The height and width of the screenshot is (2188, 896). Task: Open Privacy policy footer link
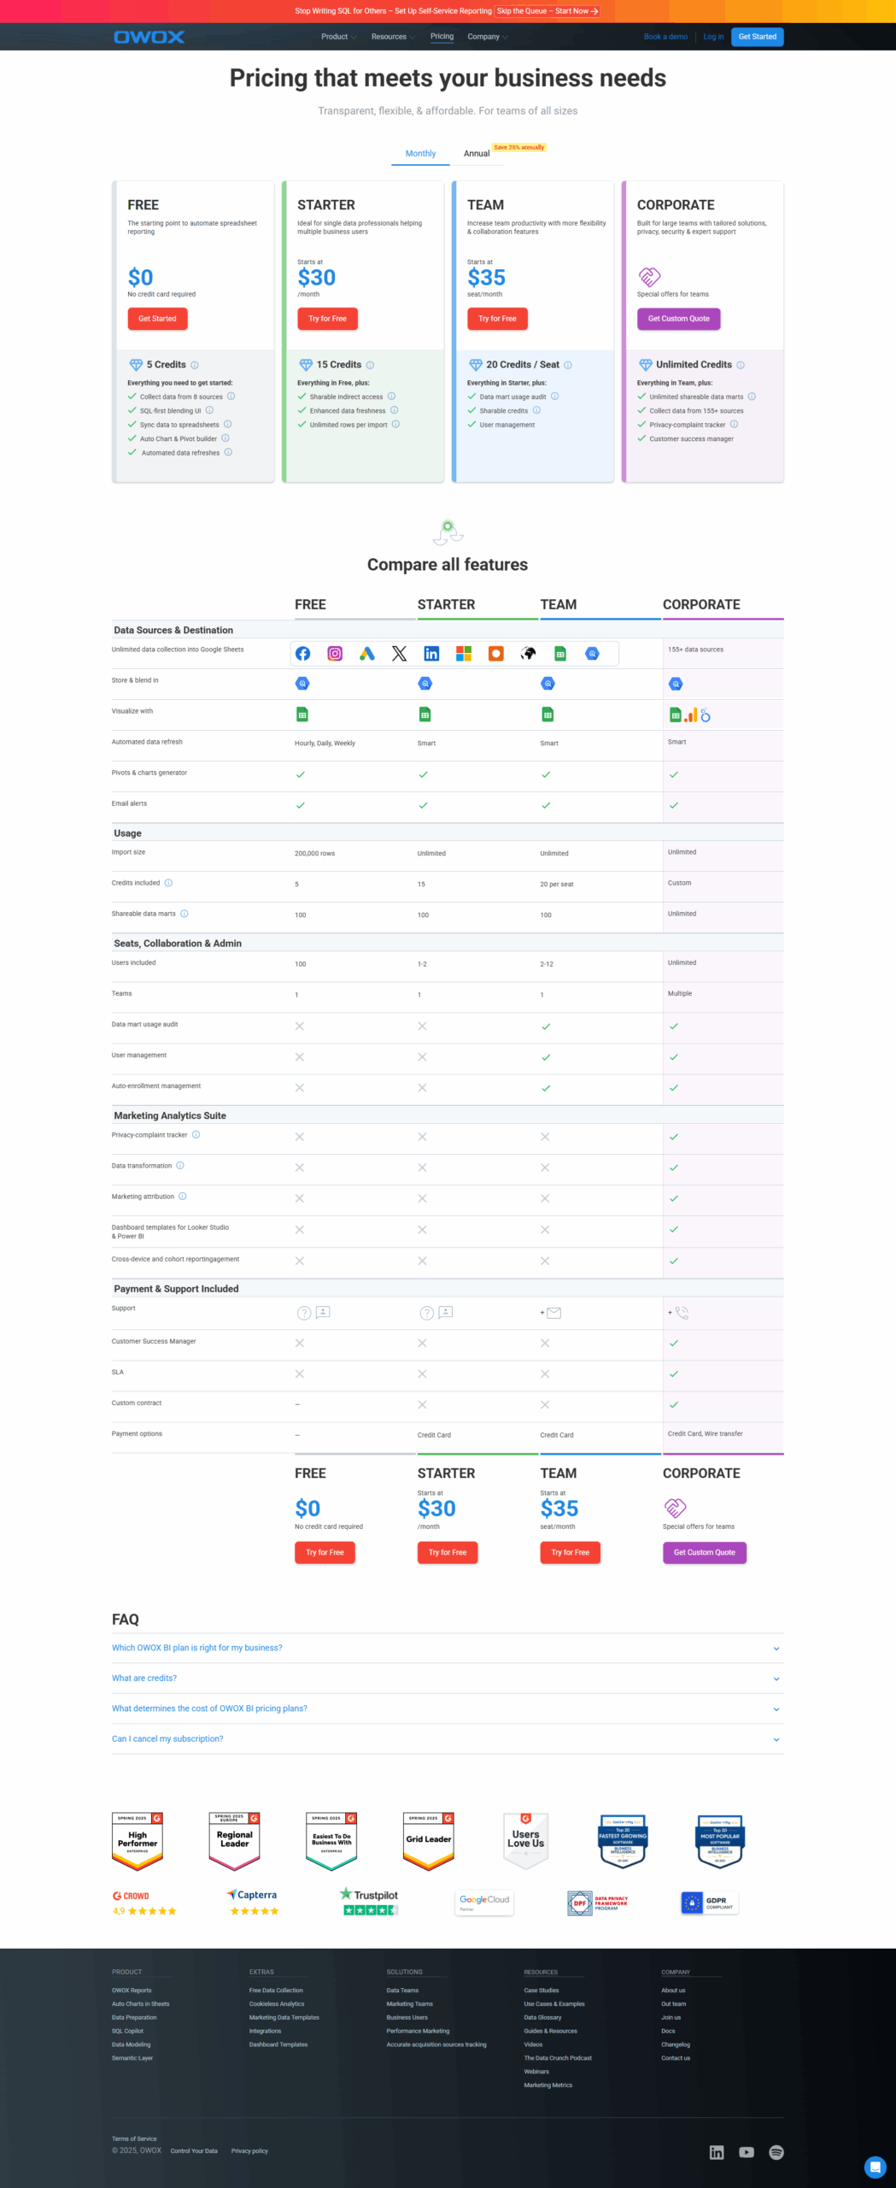point(249,2151)
